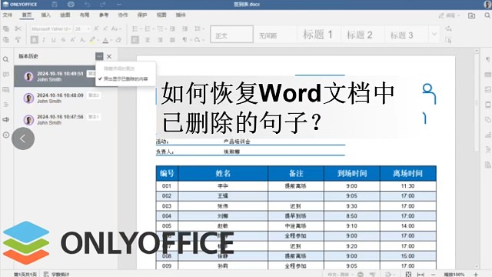Click the search magnifier at top right

(487, 15)
